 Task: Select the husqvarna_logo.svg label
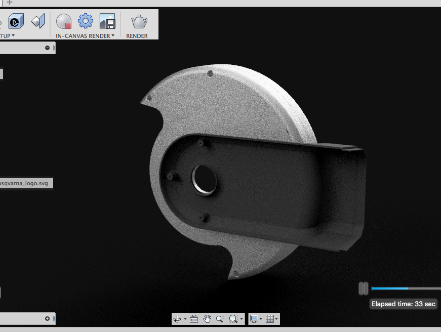[x=26, y=183]
